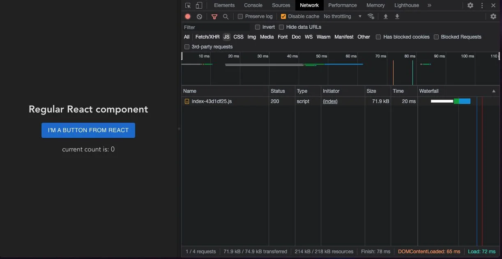Viewport: 502px width, 259px height.
Task: Select the All request type filter
Action: 187,37
